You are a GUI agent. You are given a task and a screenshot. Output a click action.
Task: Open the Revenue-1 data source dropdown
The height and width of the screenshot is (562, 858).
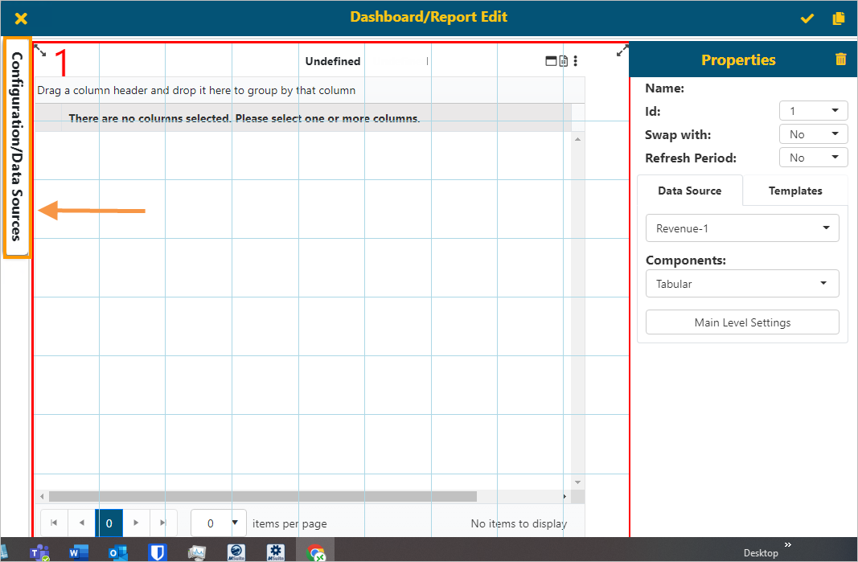(x=741, y=228)
